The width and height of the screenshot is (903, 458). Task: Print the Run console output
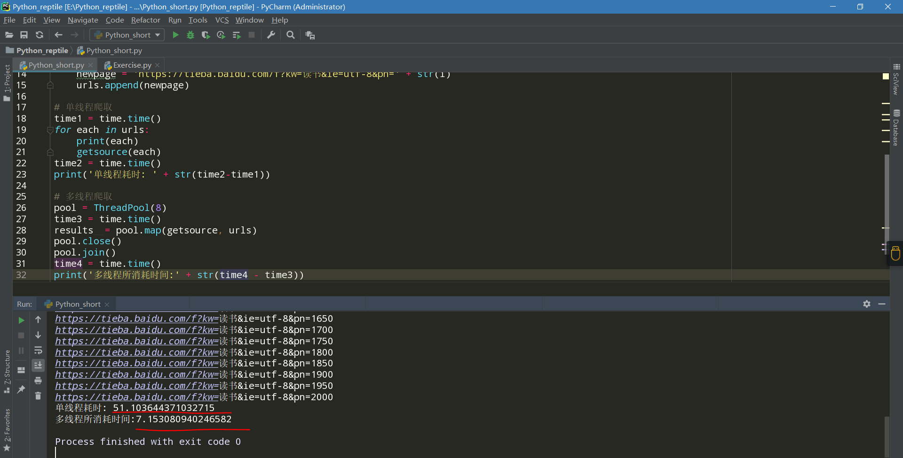tap(38, 380)
